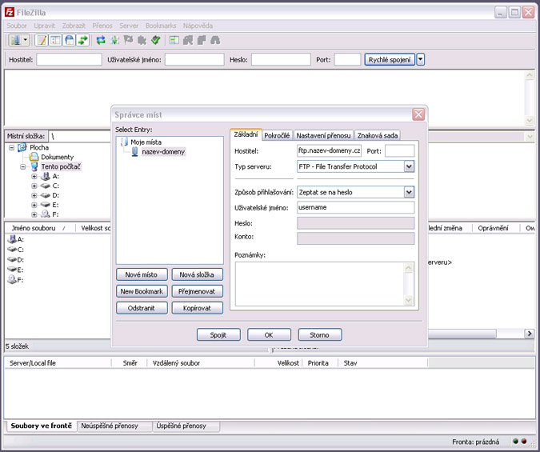Click the Uživatelské jméno field in dialog
The image size is (540, 452).
point(354,207)
